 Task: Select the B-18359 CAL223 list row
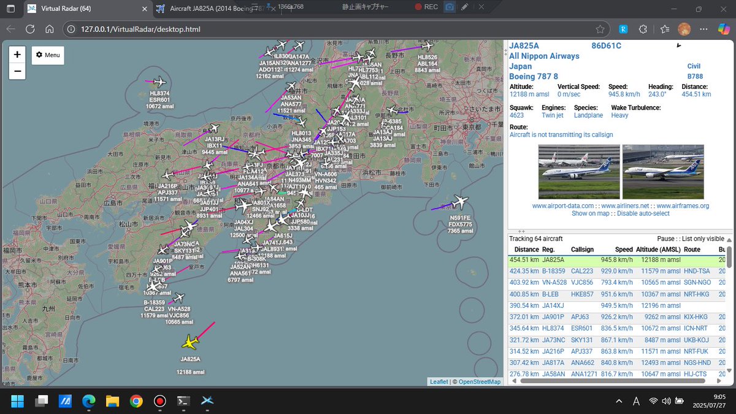(x=616, y=271)
